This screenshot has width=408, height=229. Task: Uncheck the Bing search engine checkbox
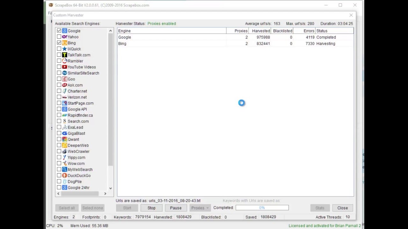(59, 43)
